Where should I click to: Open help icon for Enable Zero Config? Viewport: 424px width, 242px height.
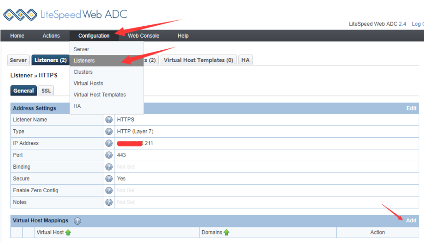pyautogui.click(x=109, y=190)
